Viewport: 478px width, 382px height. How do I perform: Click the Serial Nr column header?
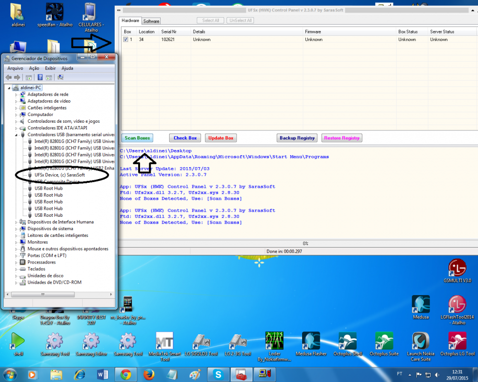174,32
